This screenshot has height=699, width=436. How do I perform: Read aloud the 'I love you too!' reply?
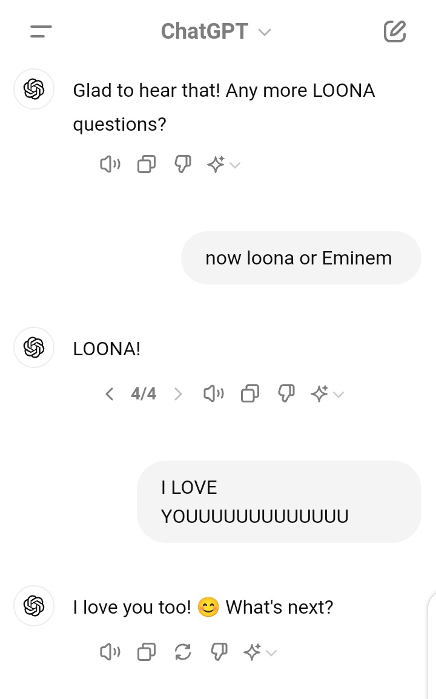(x=110, y=652)
